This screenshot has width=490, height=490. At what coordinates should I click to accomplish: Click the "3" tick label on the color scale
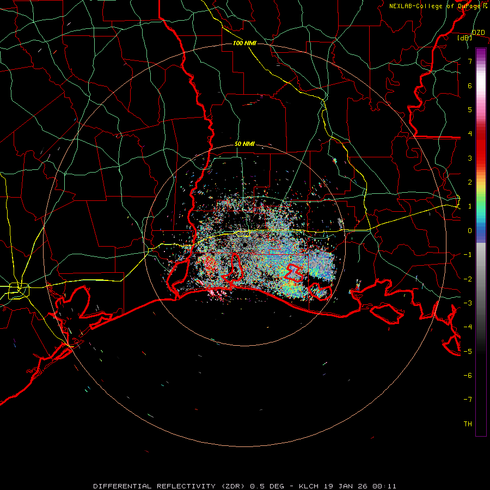click(470, 158)
